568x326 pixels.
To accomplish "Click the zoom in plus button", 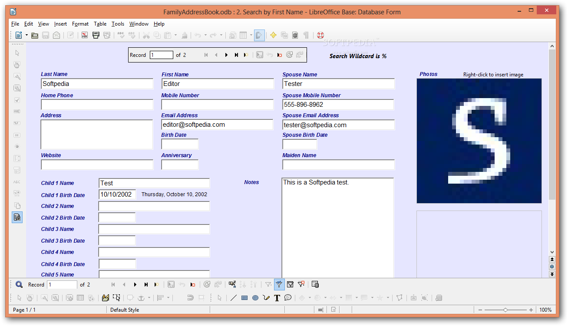I will [531, 310].
